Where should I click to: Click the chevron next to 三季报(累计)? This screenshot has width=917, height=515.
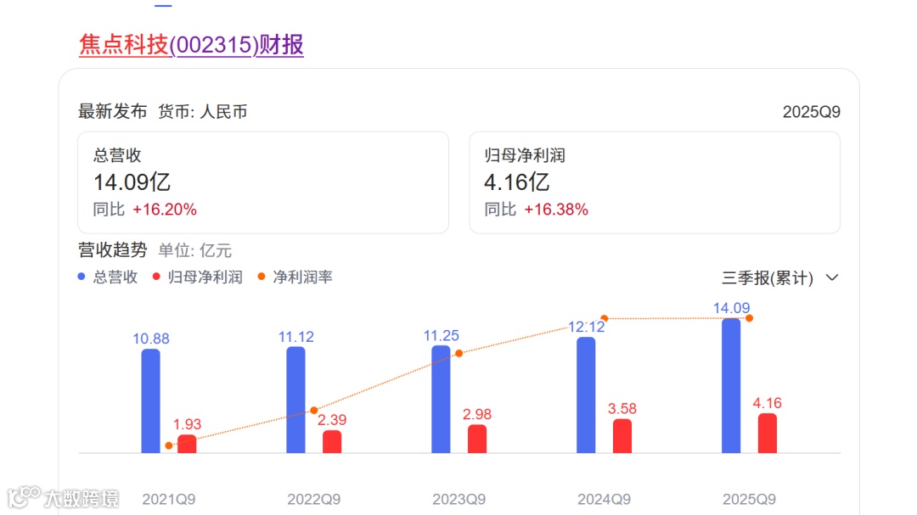click(x=832, y=277)
